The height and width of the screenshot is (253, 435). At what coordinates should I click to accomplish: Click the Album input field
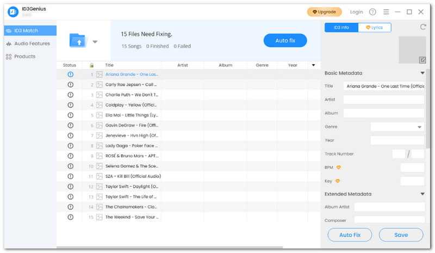point(384,113)
